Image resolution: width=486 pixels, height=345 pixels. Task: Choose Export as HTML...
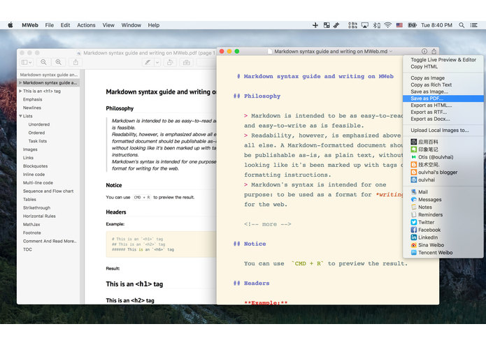(x=443, y=105)
